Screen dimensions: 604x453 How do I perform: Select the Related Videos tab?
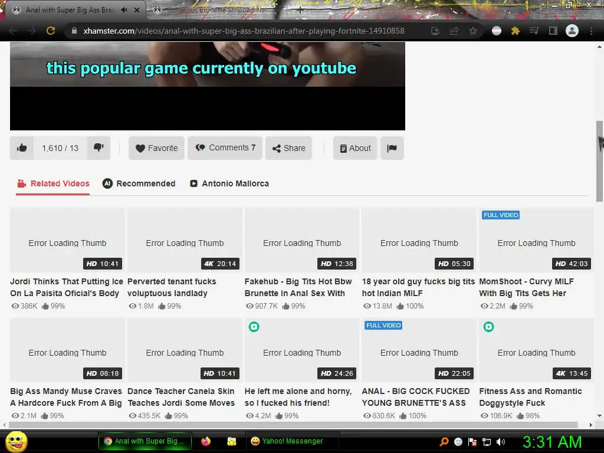[53, 184]
